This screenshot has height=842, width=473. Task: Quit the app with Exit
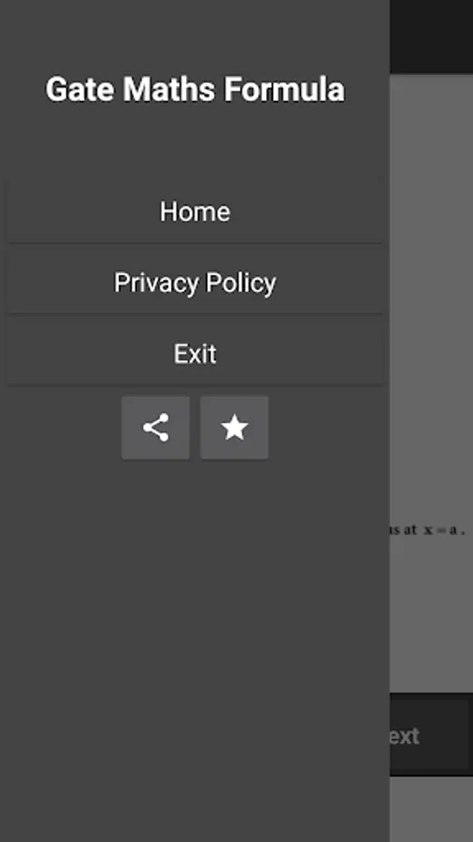[x=194, y=354]
